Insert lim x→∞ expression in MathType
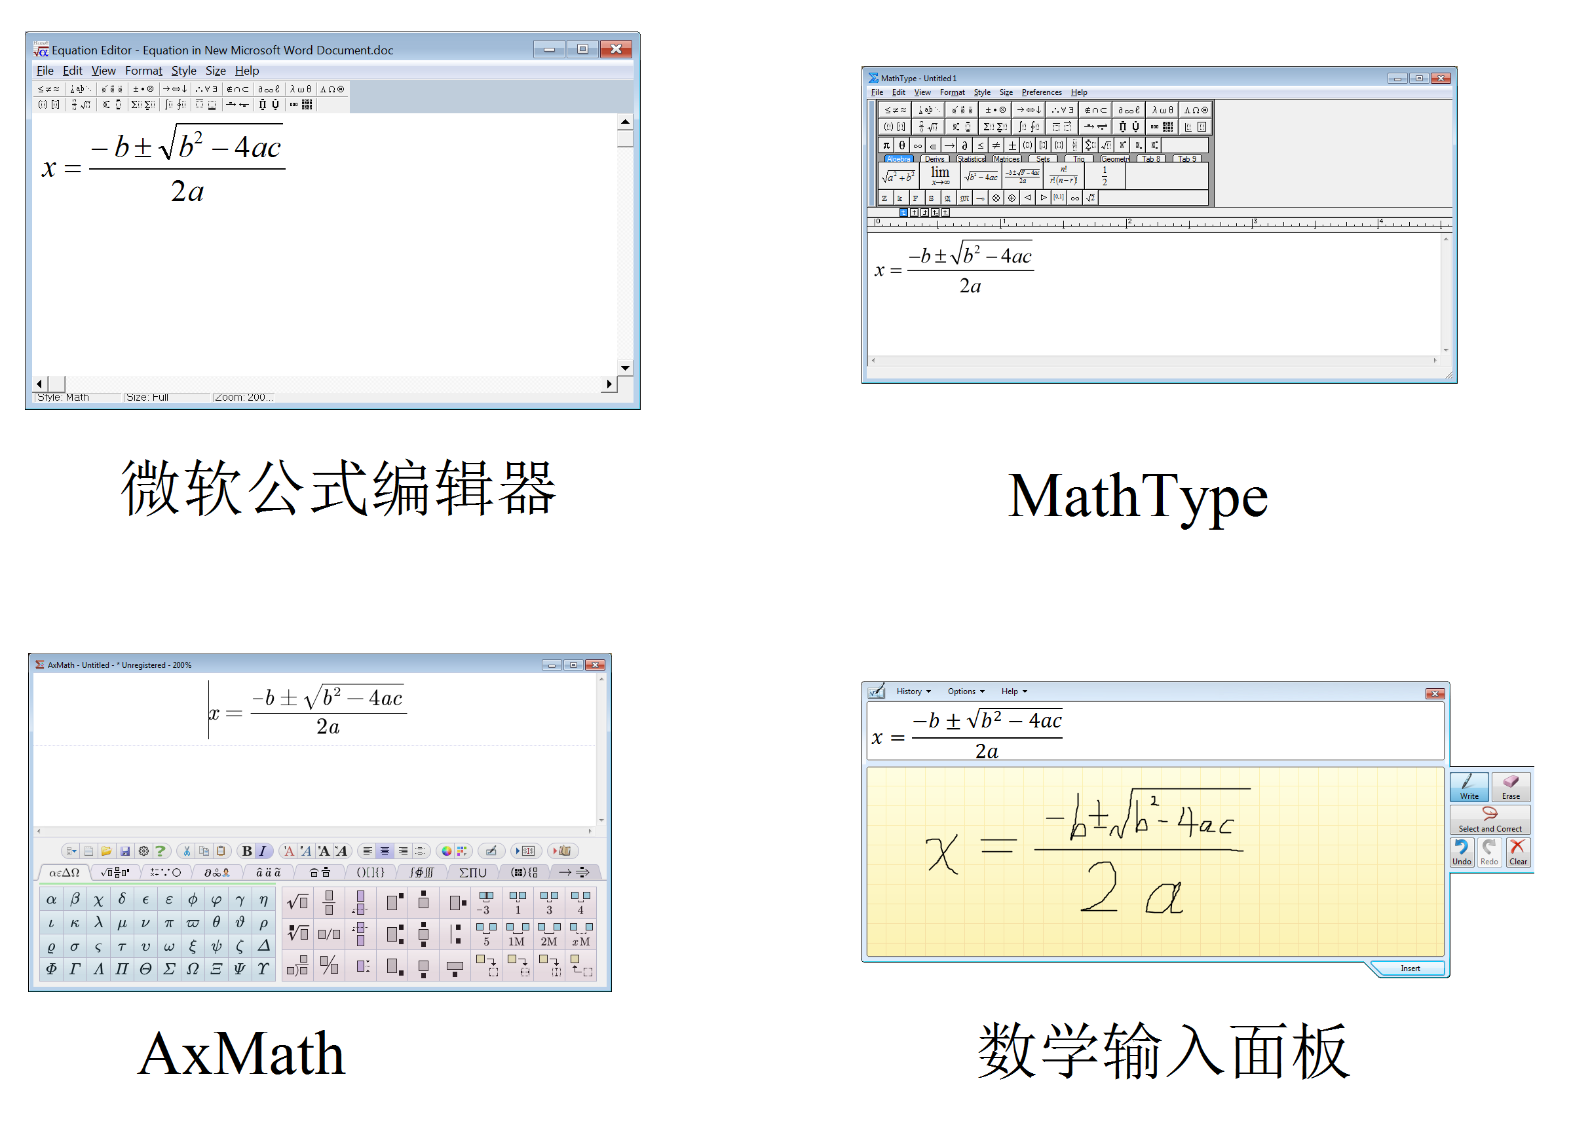 pyautogui.click(x=940, y=176)
